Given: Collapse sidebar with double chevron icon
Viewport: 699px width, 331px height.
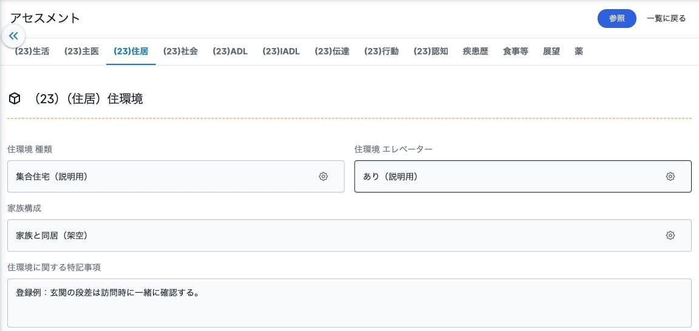Looking at the screenshot, I should [x=13, y=36].
